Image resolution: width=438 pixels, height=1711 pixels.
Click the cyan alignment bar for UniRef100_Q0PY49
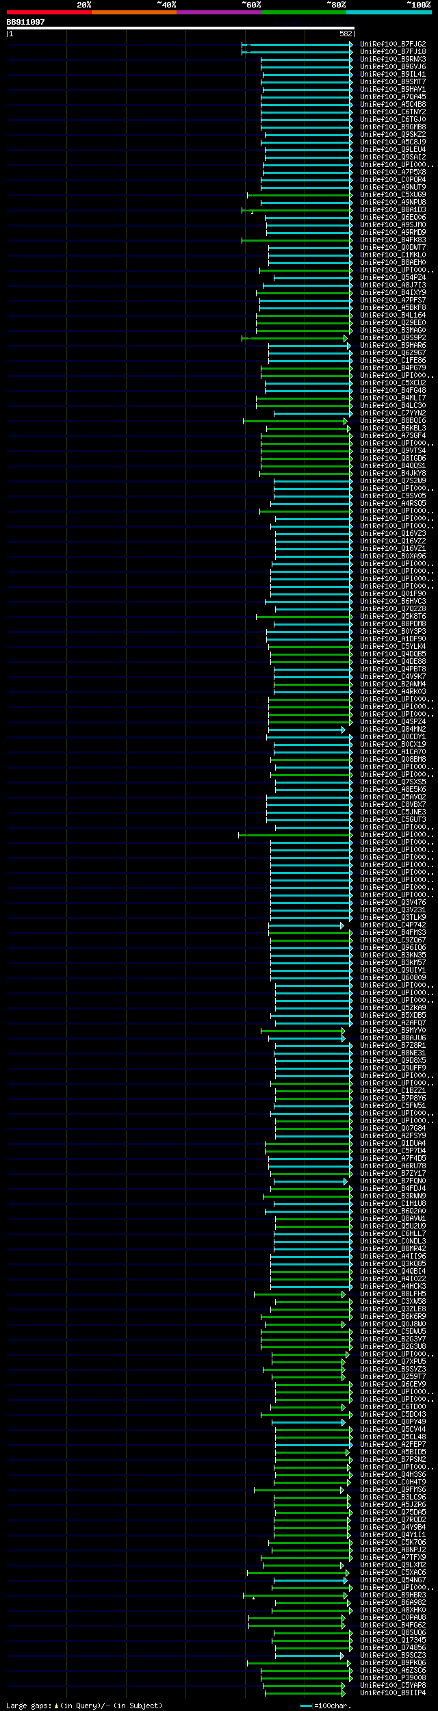pos(308,1422)
